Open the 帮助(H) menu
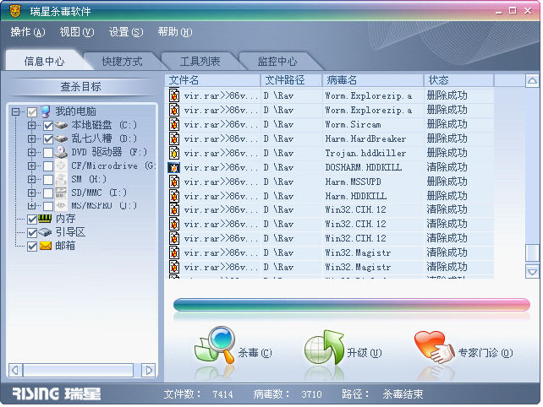This screenshot has width=543, height=407. click(x=175, y=32)
